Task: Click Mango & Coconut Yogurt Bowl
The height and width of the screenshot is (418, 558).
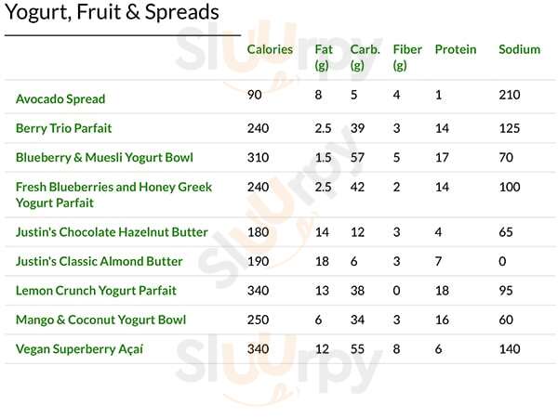Action: pos(100,320)
